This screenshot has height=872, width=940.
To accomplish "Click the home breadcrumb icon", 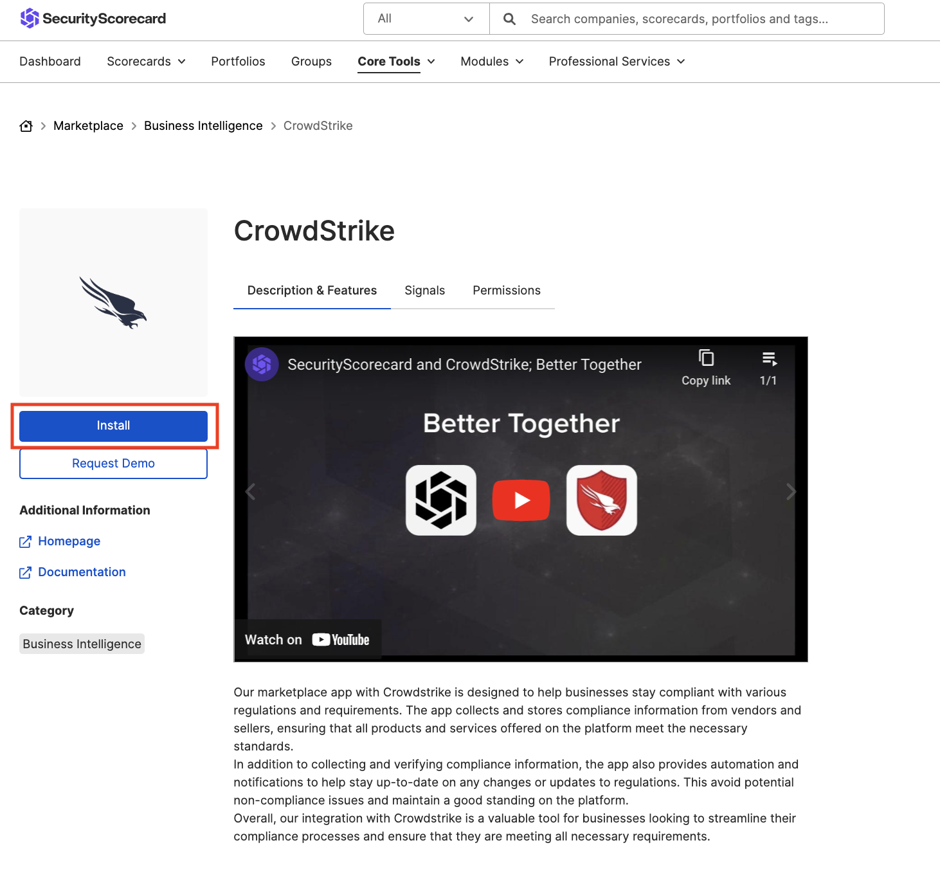I will click(x=26, y=126).
